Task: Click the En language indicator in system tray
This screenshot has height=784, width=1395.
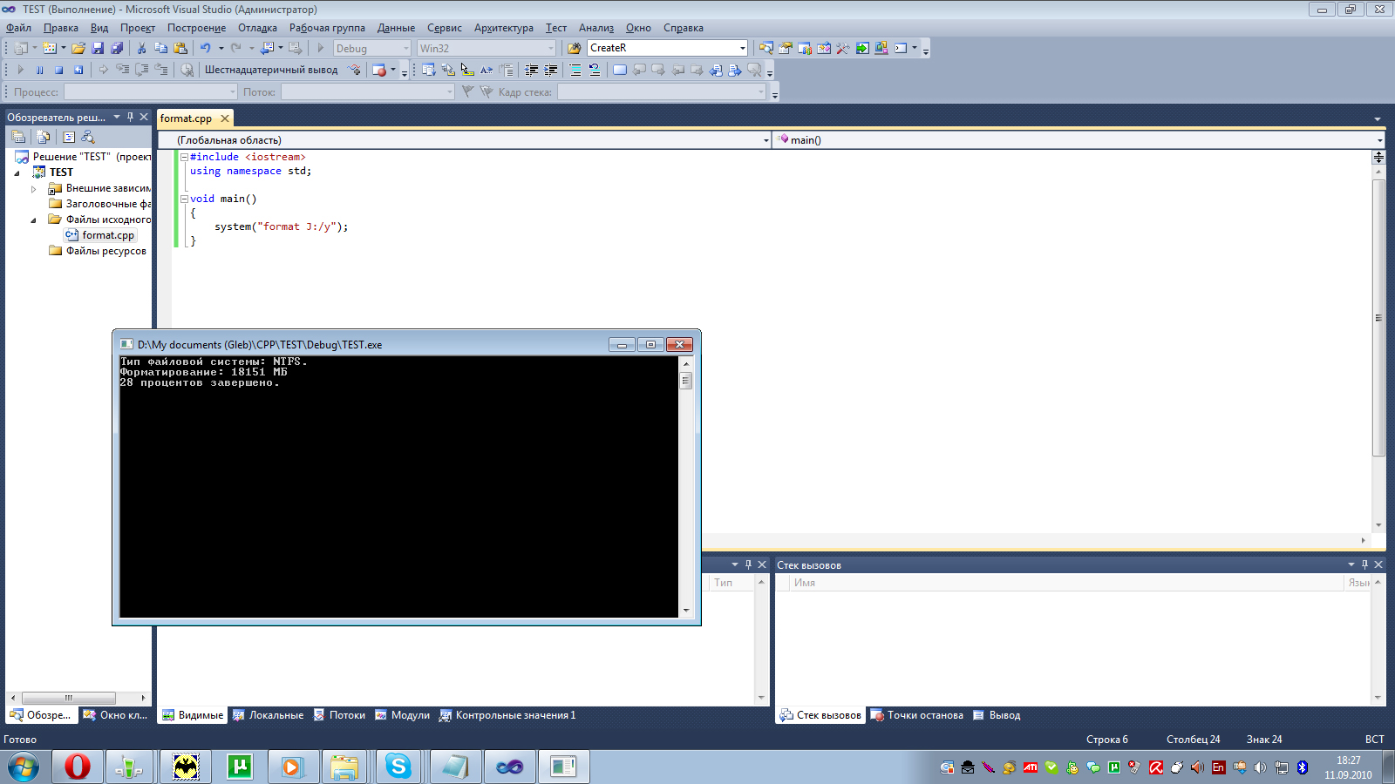Action: pos(1218,767)
